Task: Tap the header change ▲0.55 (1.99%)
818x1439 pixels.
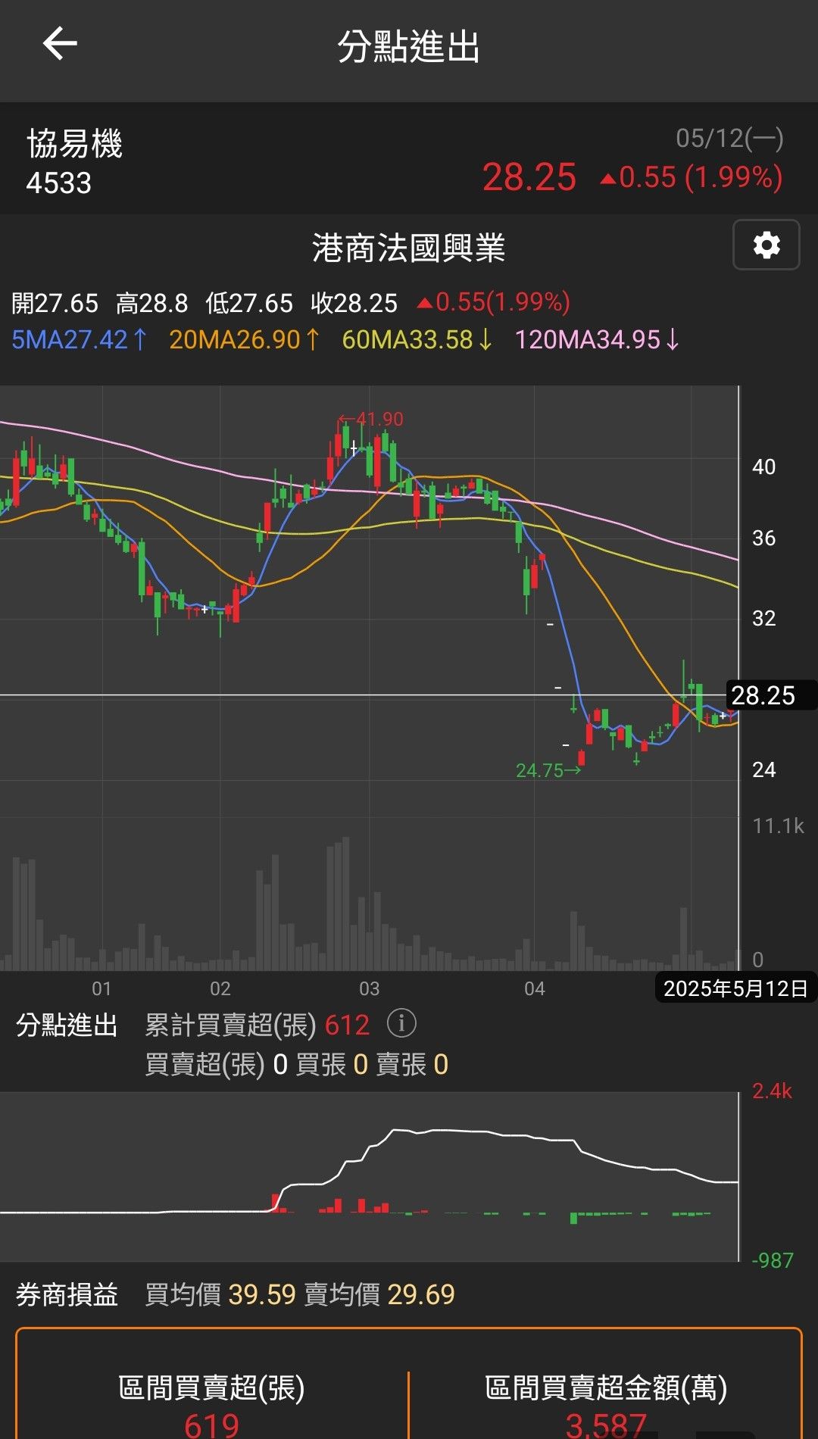Action: [x=691, y=177]
